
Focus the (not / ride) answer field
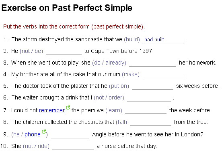(x=73, y=146)
